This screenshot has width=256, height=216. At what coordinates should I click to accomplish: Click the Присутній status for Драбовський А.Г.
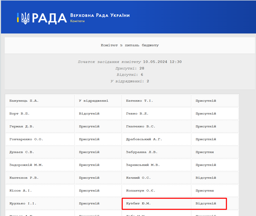(x=215, y=139)
